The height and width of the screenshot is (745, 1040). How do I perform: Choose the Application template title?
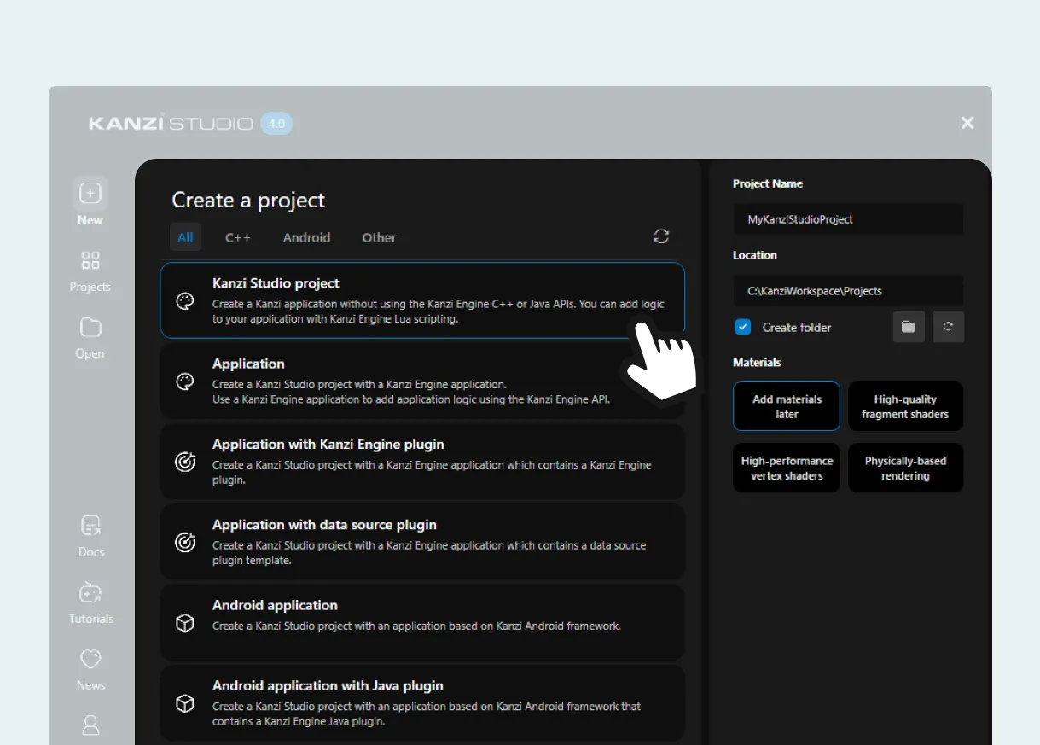tap(248, 364)
